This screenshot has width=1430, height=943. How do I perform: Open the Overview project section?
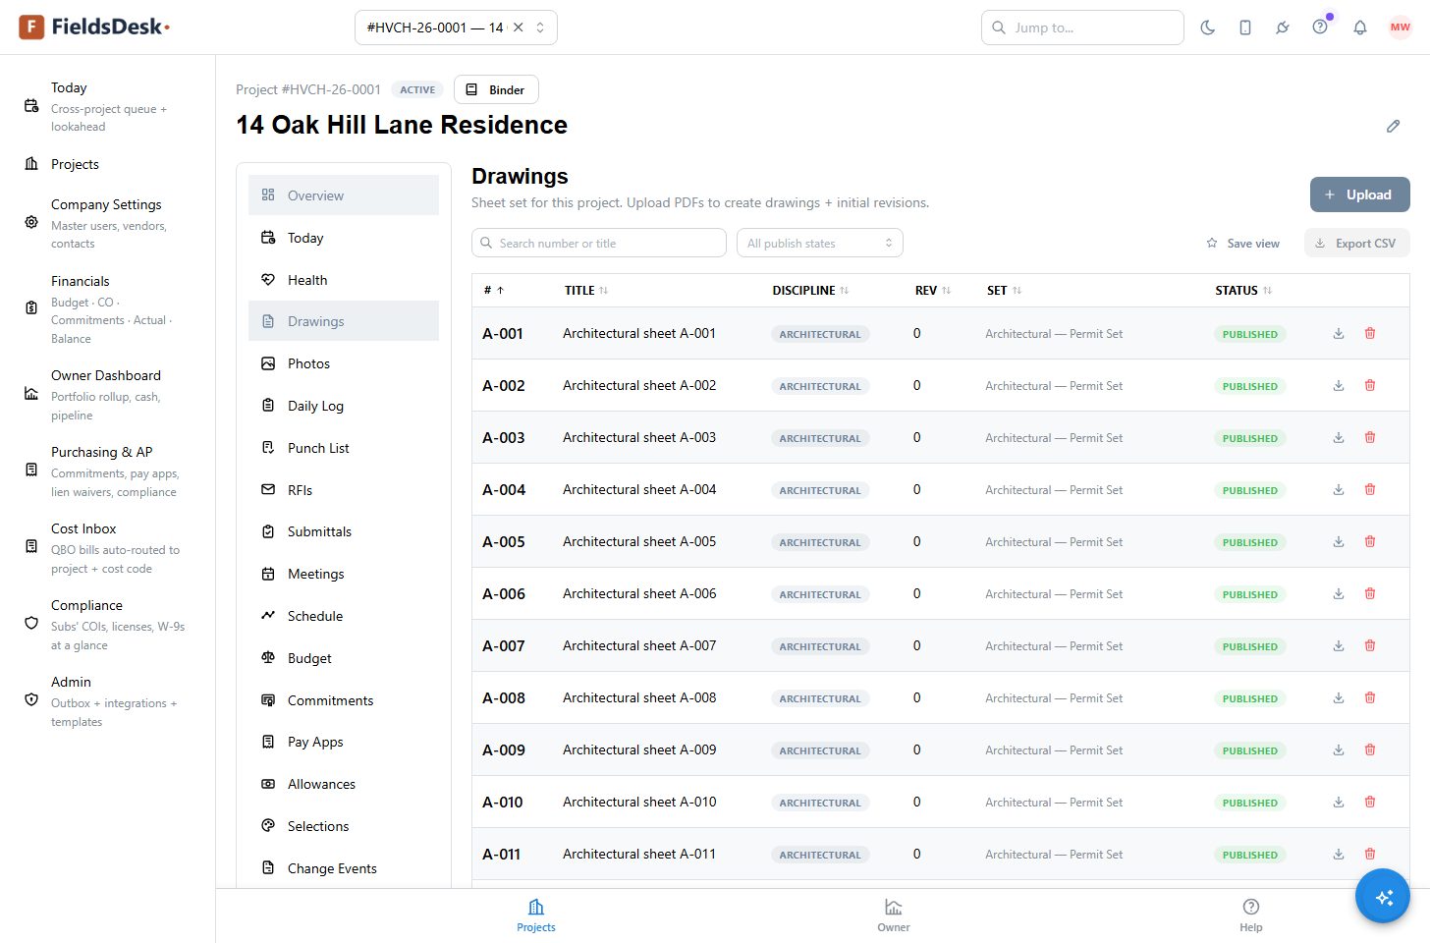(x=344, y=195)
